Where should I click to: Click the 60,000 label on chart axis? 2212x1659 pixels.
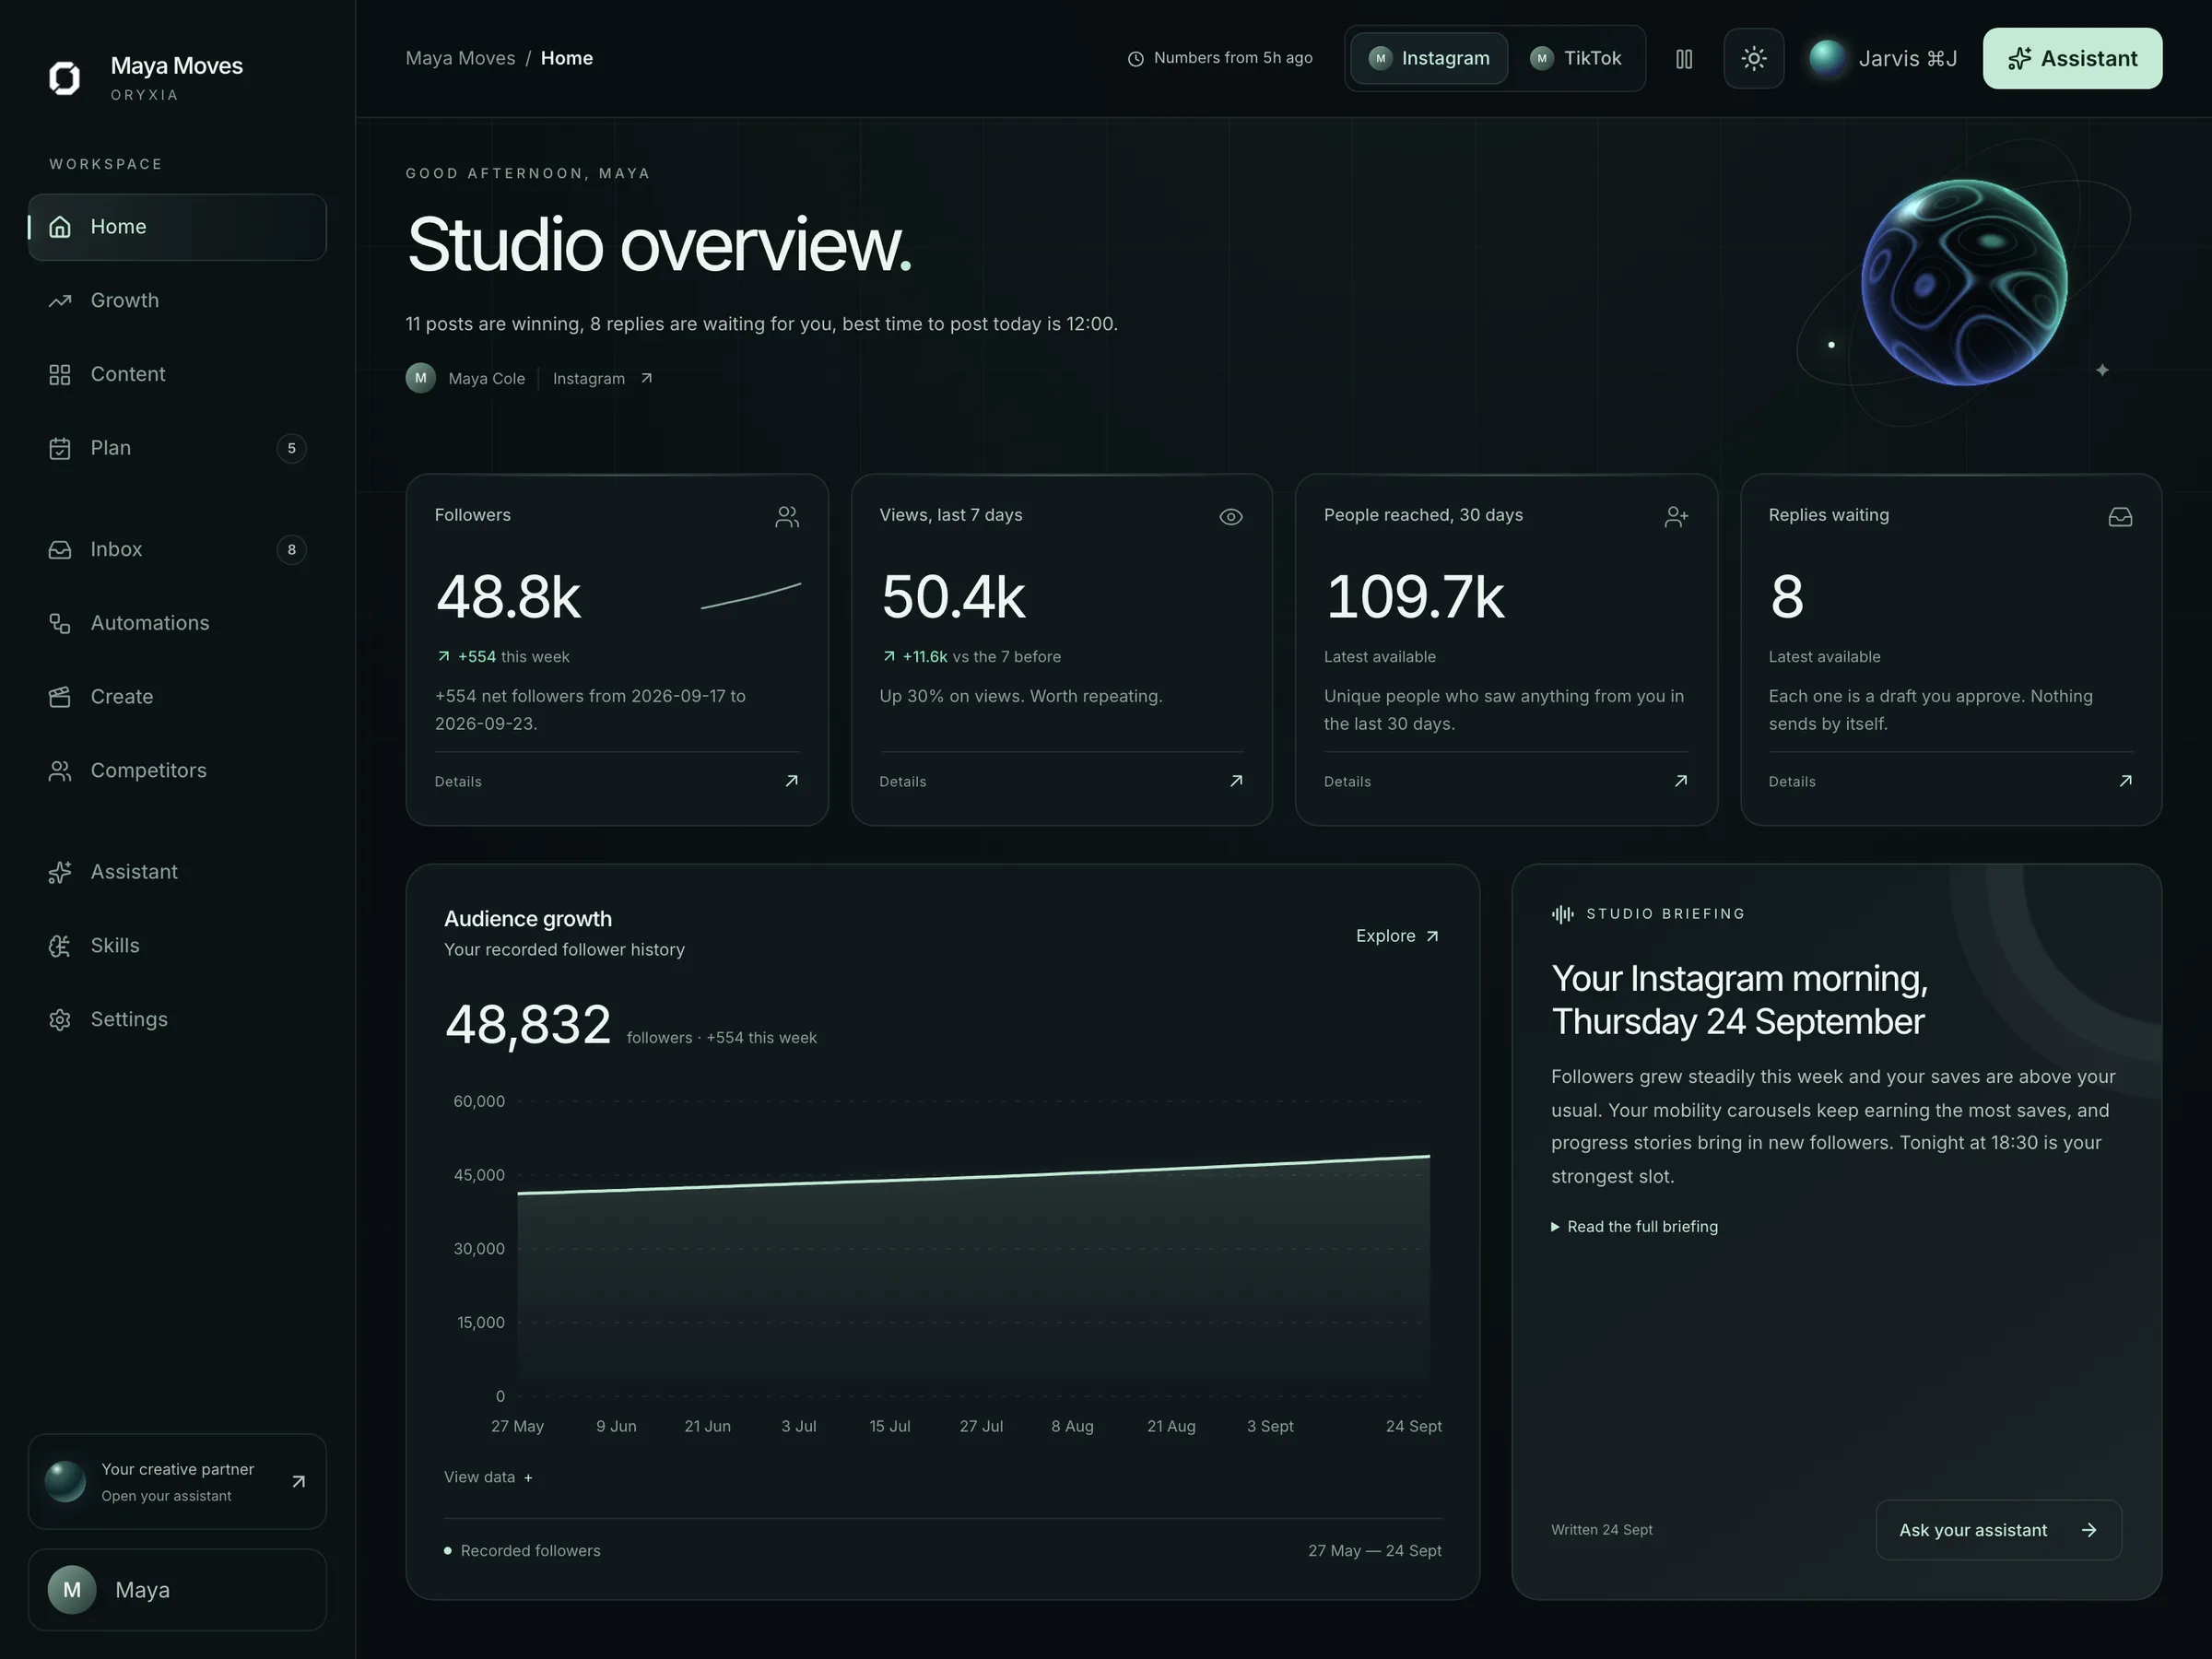(479, 1102)
